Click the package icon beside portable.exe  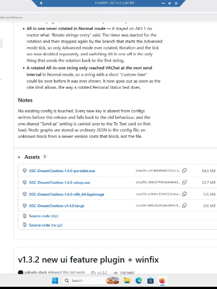coord(25,170)
